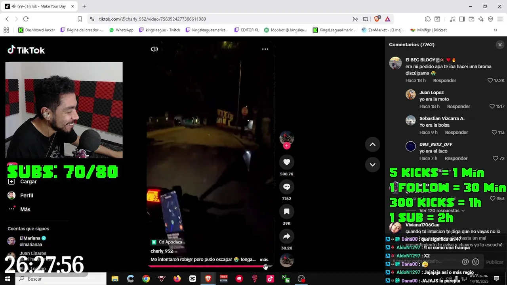Open browser extensions puzzle icon
This screenshot has height=285, width=507.
tap(428, 19)
